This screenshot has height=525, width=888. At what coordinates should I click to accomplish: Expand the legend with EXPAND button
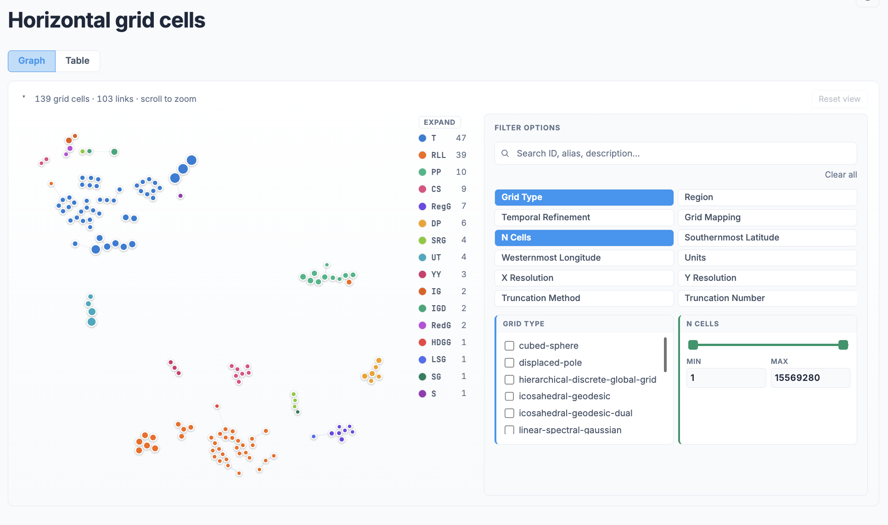click(439, 122)
